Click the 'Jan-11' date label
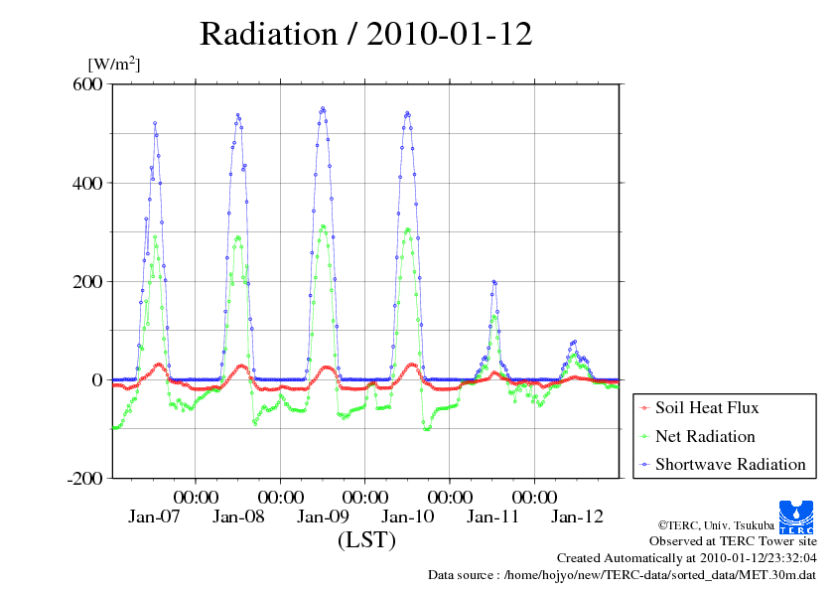 492,517
